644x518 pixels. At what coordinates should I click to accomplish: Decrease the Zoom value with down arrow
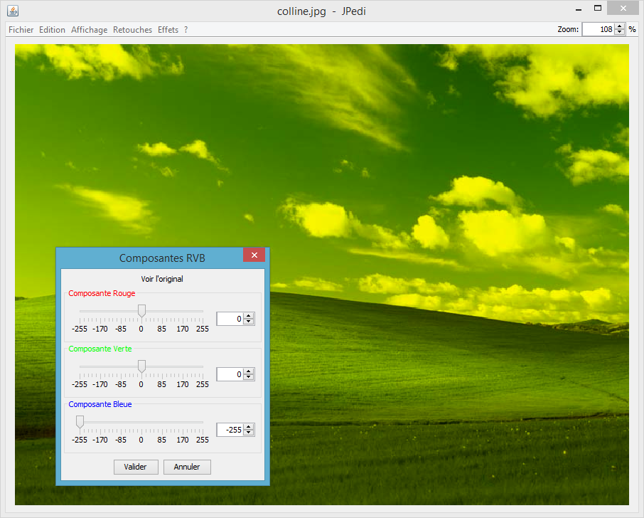tap(619, 32)
